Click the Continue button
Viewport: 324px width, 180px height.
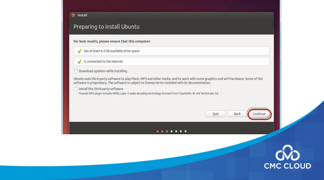coord(259,114)
